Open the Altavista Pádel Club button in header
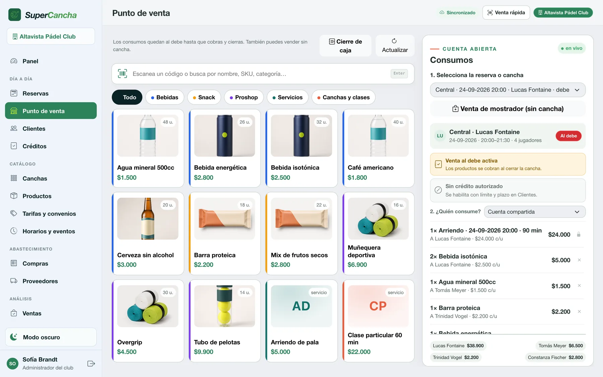Image resolution: width=603 pixels, height=377 pixels. click(563, 13)
